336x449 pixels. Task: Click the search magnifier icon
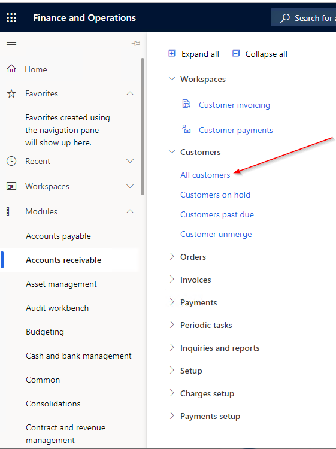(x=284, y=18)
